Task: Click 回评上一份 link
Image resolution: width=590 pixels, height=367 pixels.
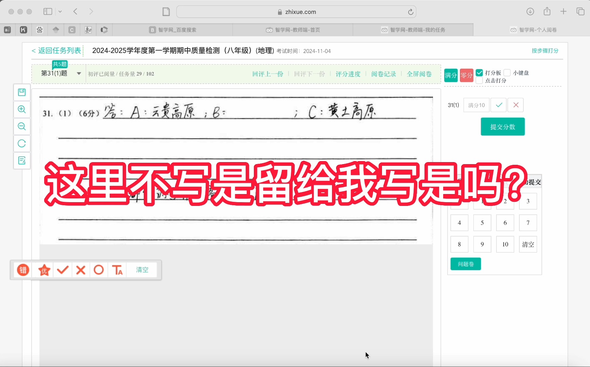Action: click(268, 74)
